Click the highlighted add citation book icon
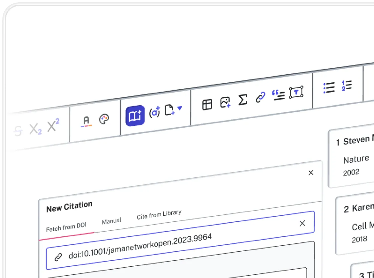 [x=135, y=116]
